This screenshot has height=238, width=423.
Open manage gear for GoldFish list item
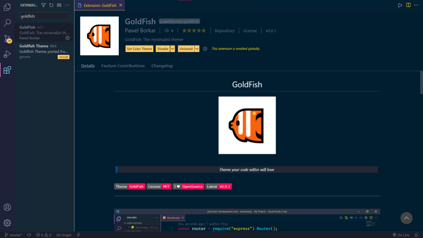(67, 38)
